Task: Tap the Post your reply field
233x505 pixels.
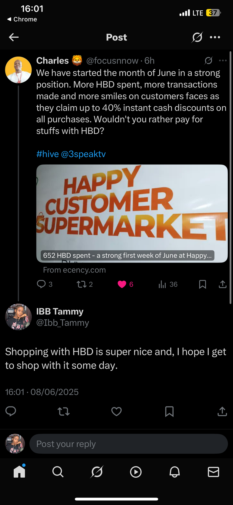Action: (x=129, y=444)
